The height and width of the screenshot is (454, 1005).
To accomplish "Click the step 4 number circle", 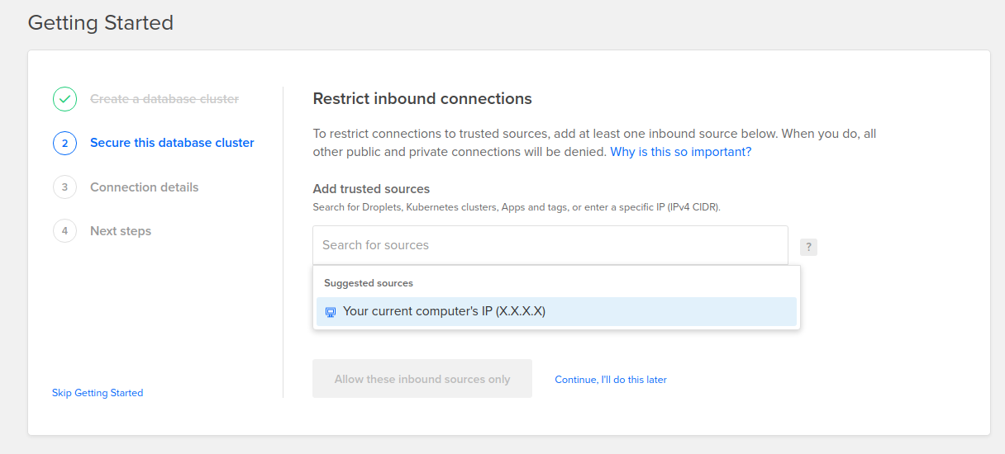I will (x=64, y=231).
